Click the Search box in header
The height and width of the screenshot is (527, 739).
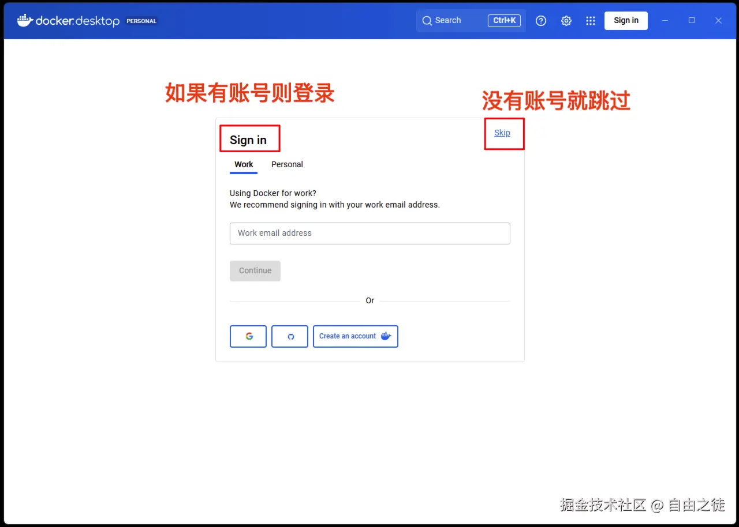(x=471, y=21)
